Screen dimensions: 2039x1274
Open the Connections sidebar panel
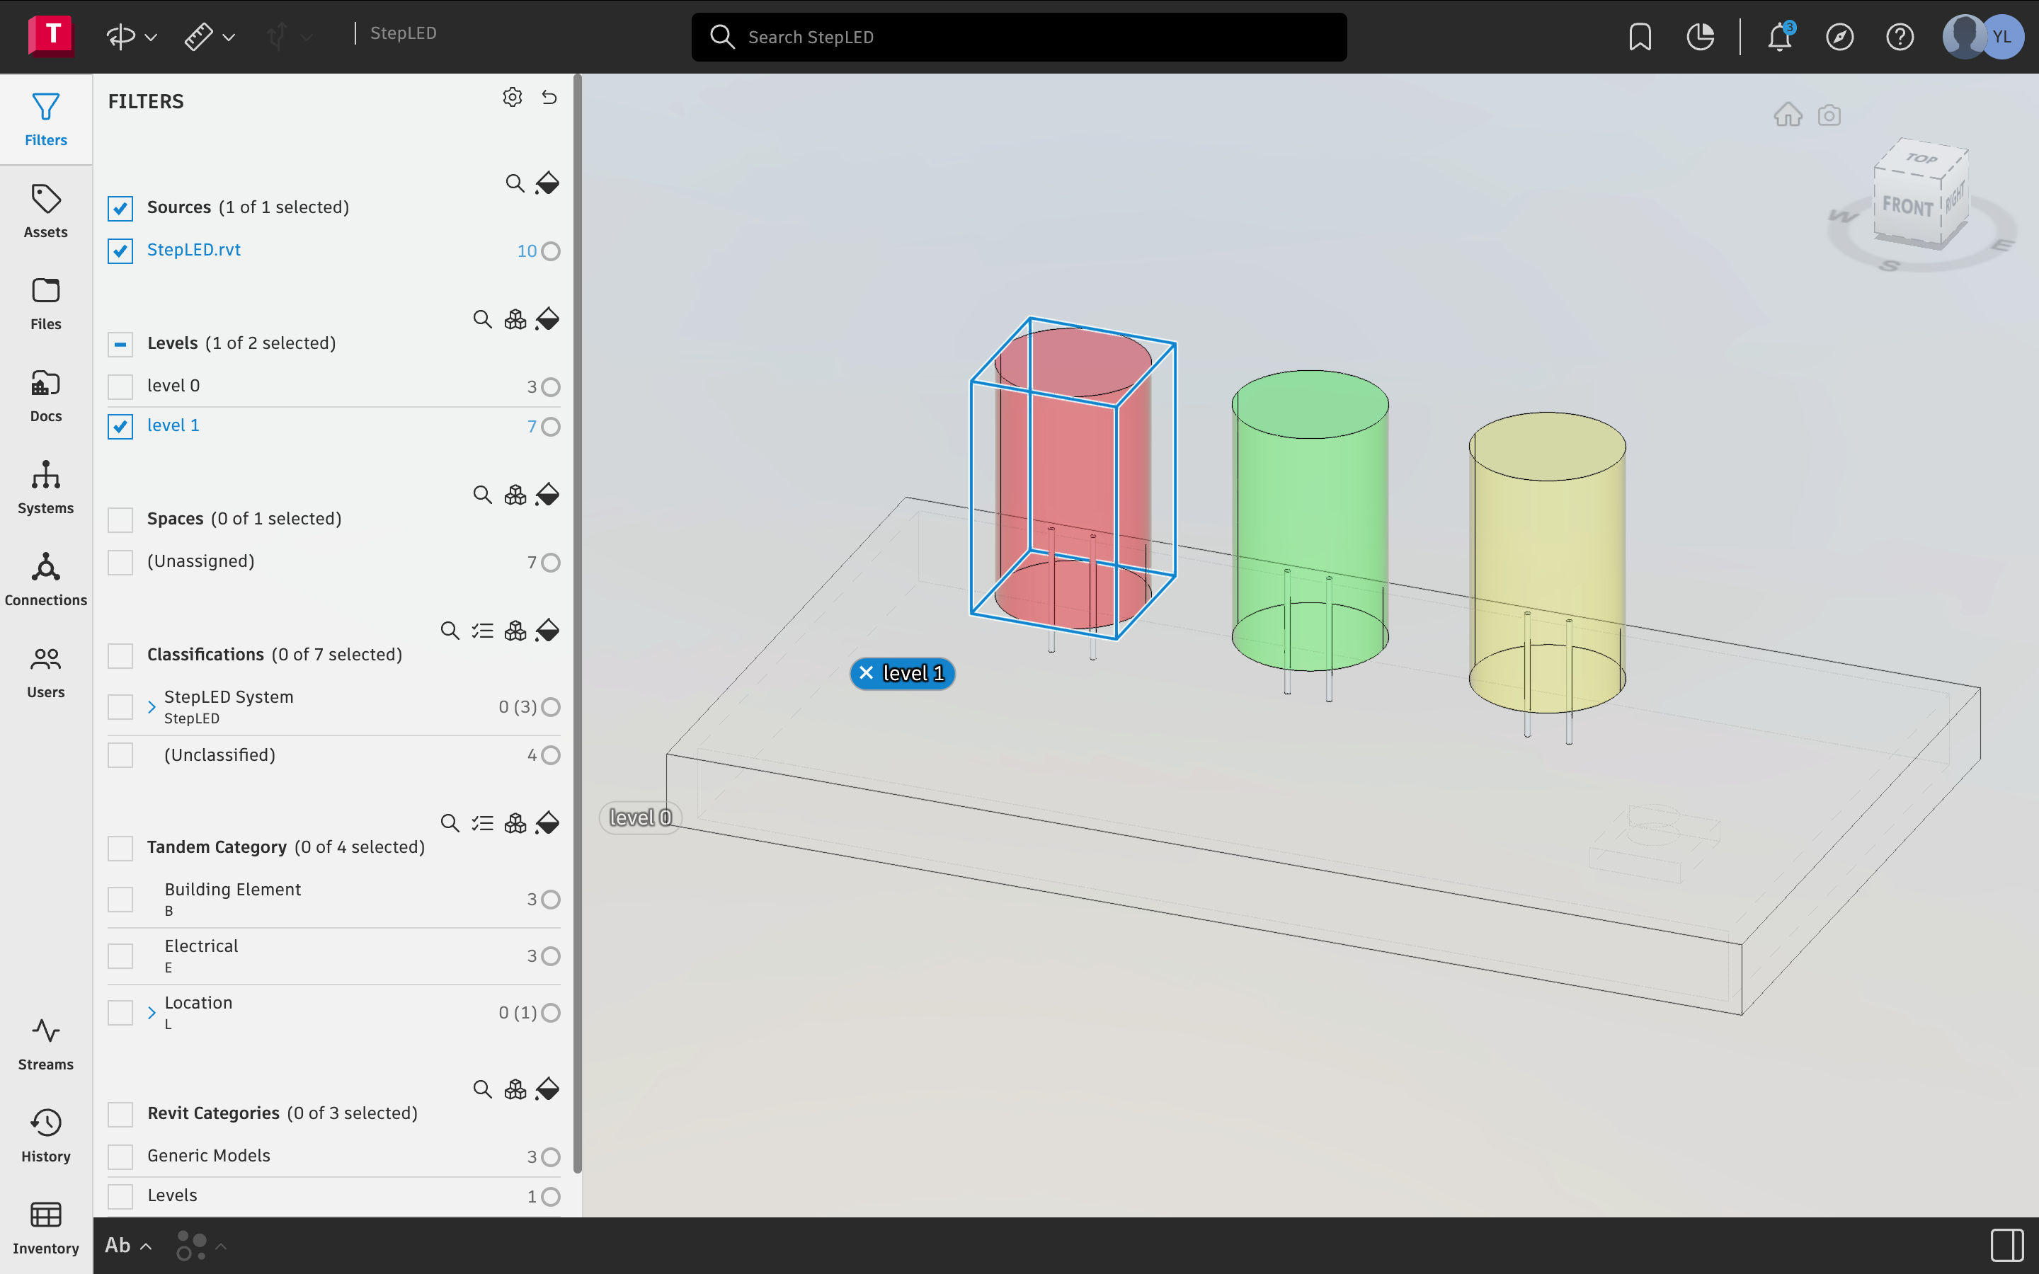click(45, 580)
